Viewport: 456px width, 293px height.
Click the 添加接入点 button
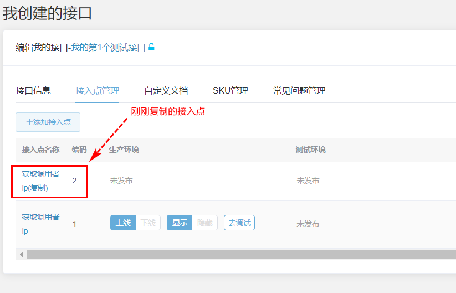coord(48,122)
